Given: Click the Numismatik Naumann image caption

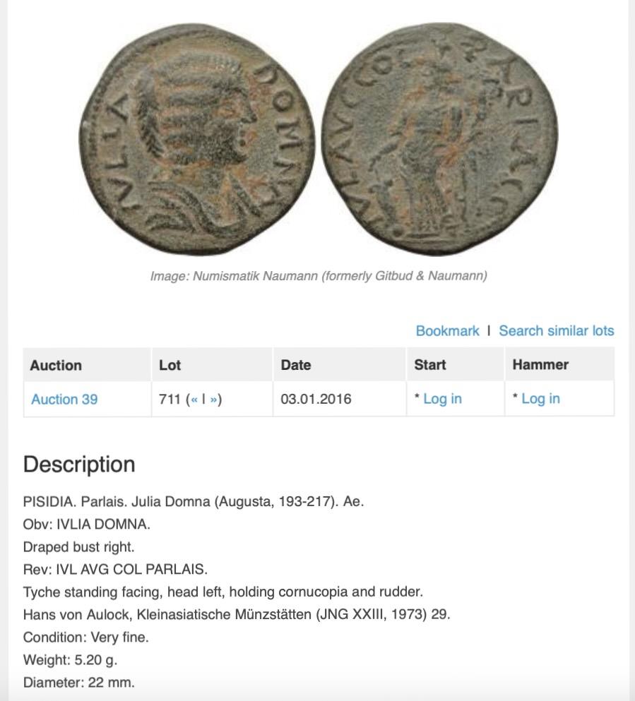Looking at the screenshot, I should click(319, 276).
